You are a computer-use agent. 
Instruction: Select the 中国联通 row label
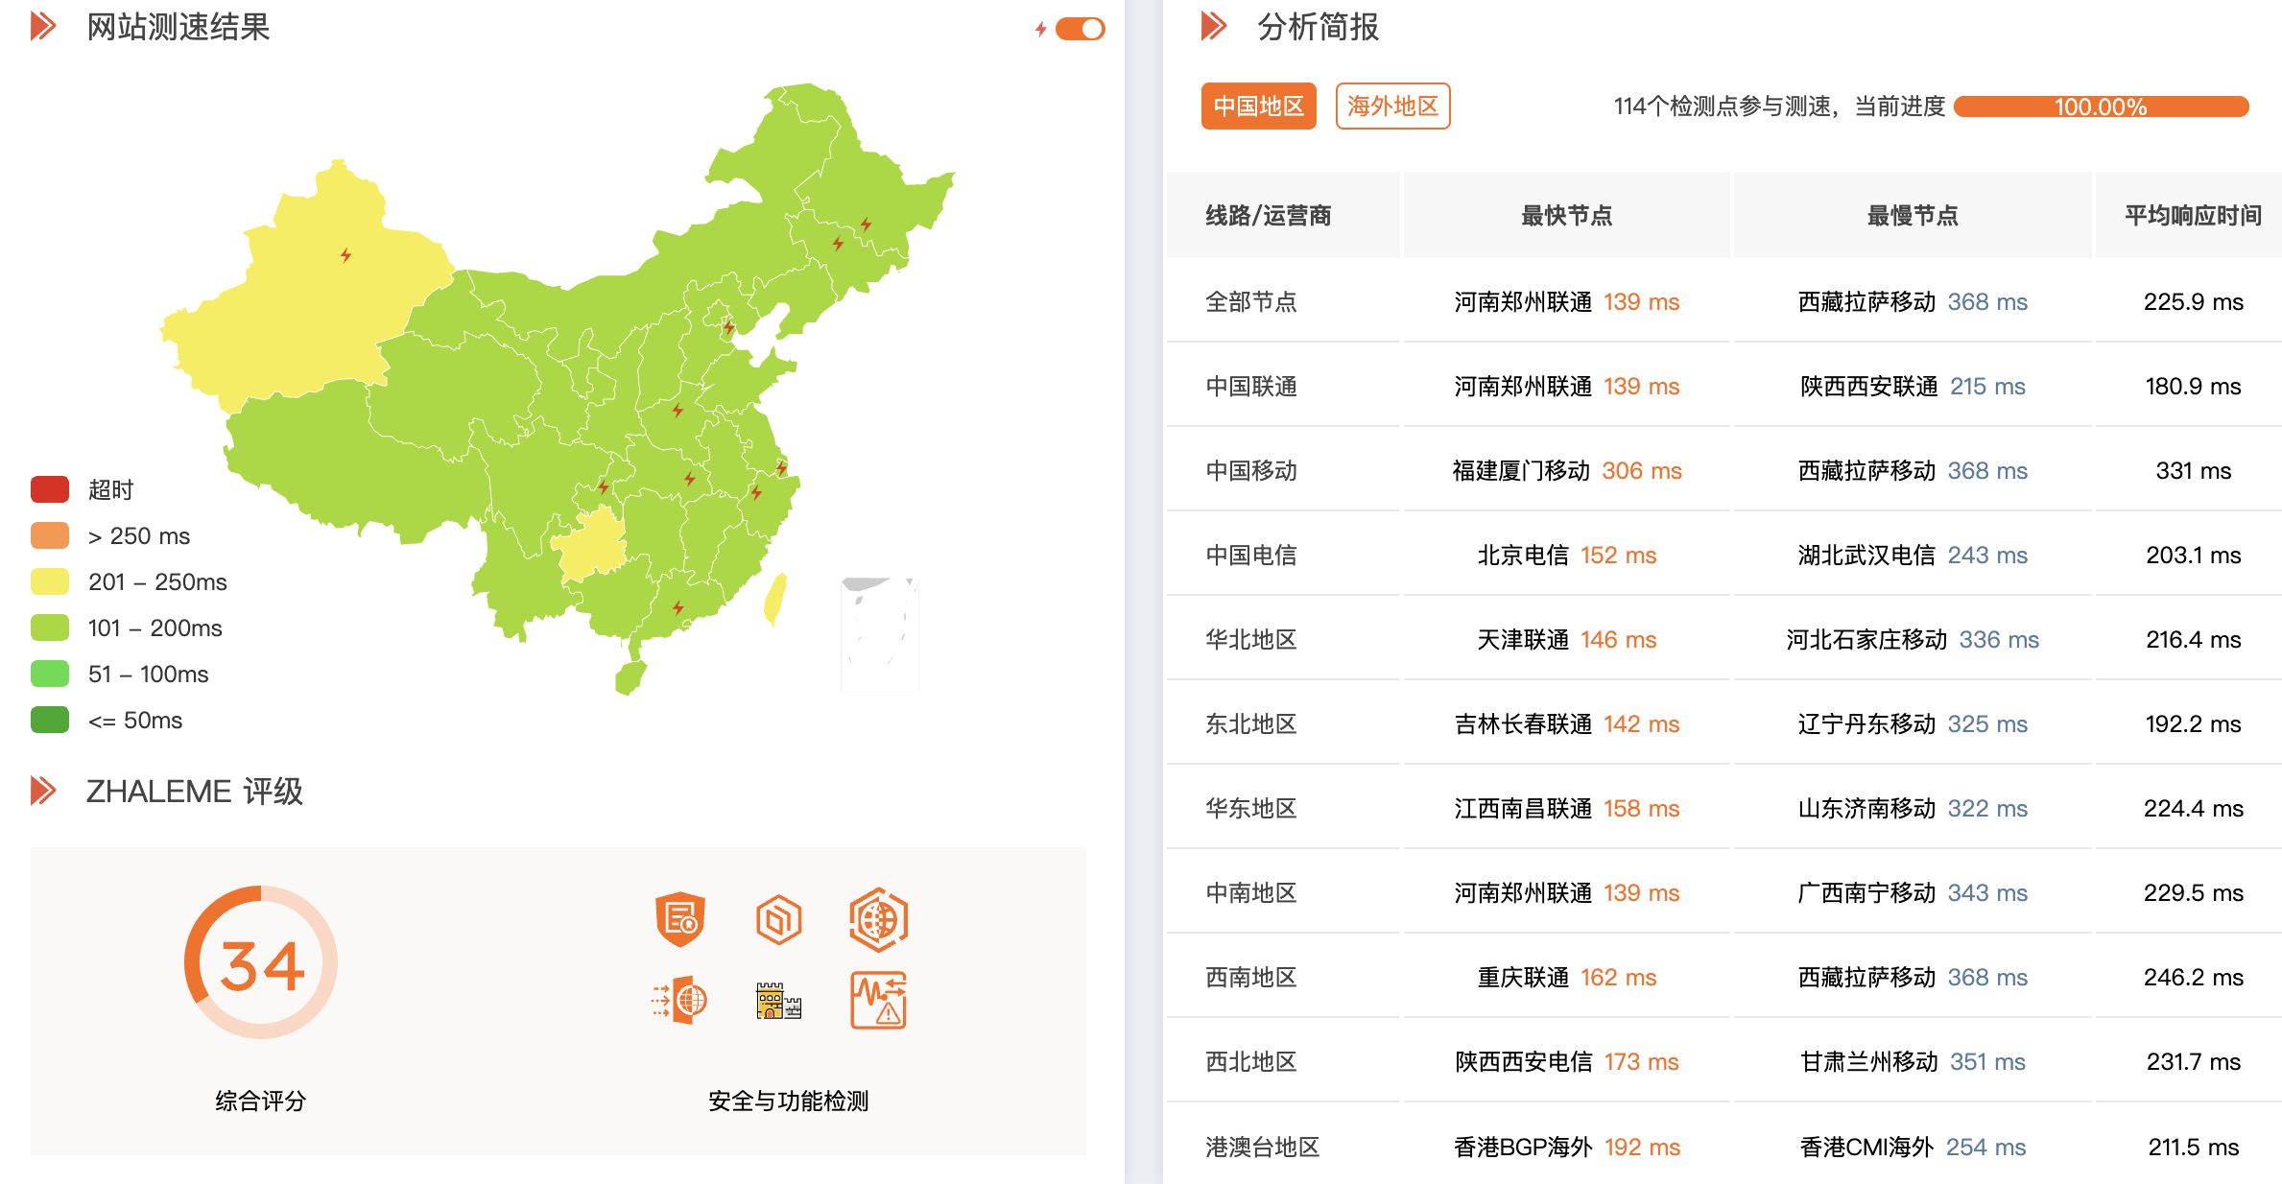pos(1250,387)
